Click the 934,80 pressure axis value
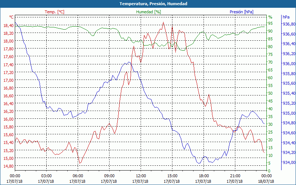This screenshot has height=185, width=296. (x=289, y=123)
